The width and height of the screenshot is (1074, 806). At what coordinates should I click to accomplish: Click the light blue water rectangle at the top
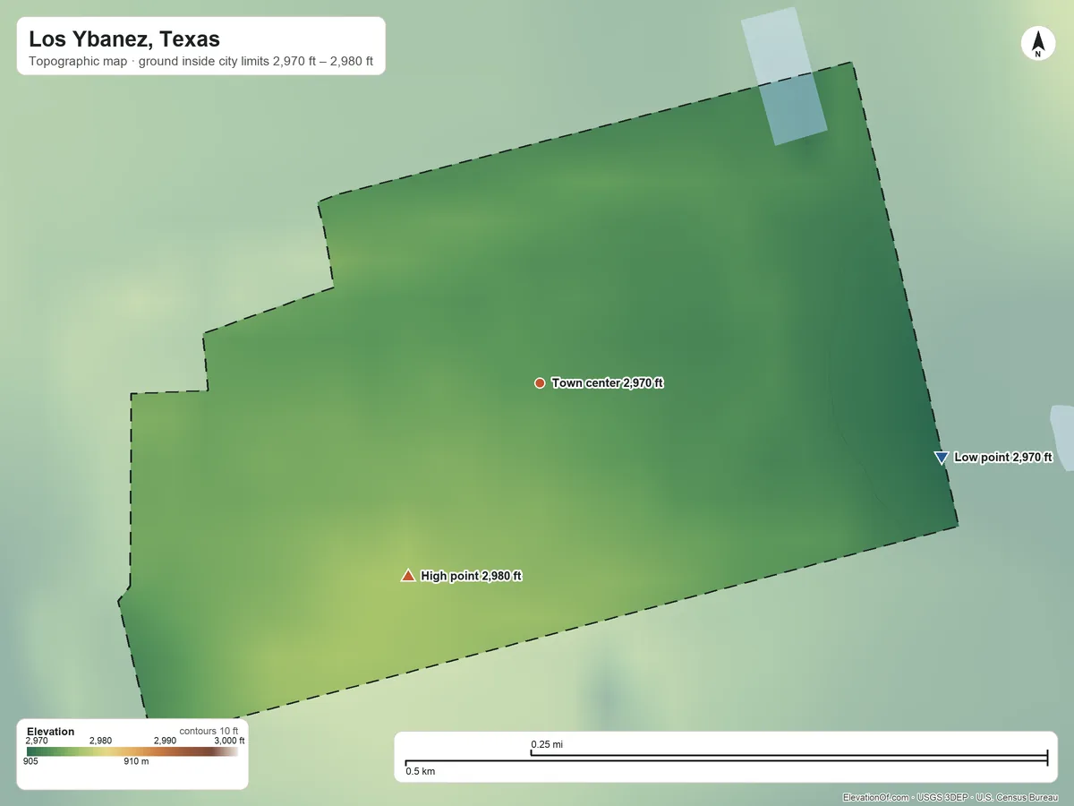tap(784, 76)
